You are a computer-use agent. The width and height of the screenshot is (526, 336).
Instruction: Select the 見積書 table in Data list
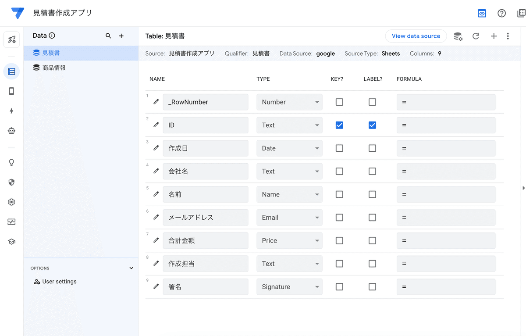[81, 53]
